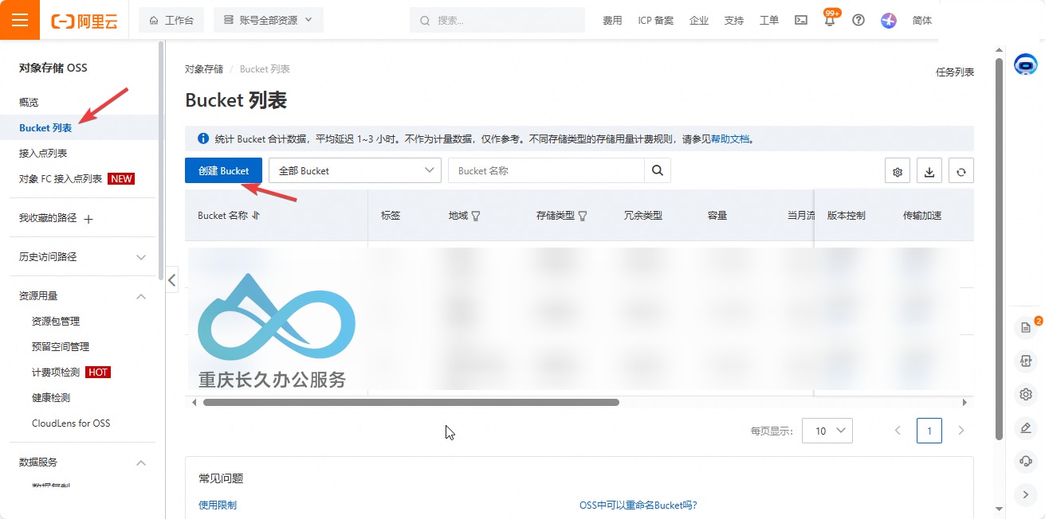This screenshot has width=1045, height=519.
Task: Download the Bucket list via download icon
Action: tap(929, 171)
